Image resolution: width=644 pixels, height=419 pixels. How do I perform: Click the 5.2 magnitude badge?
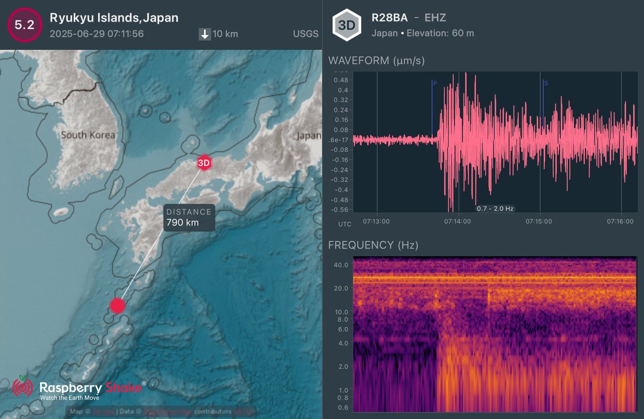(24, 25)
